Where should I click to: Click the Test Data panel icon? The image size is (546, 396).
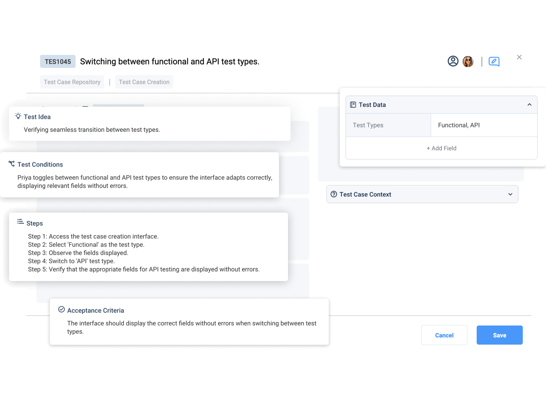click(x=353, y=104)
